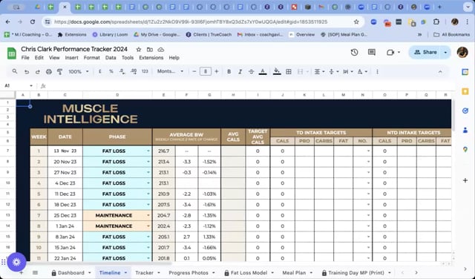Viewport: 475px width, 279px height.
Task: Open the Extensions menu
Action: pyautogui.click(x=151, y=58)
